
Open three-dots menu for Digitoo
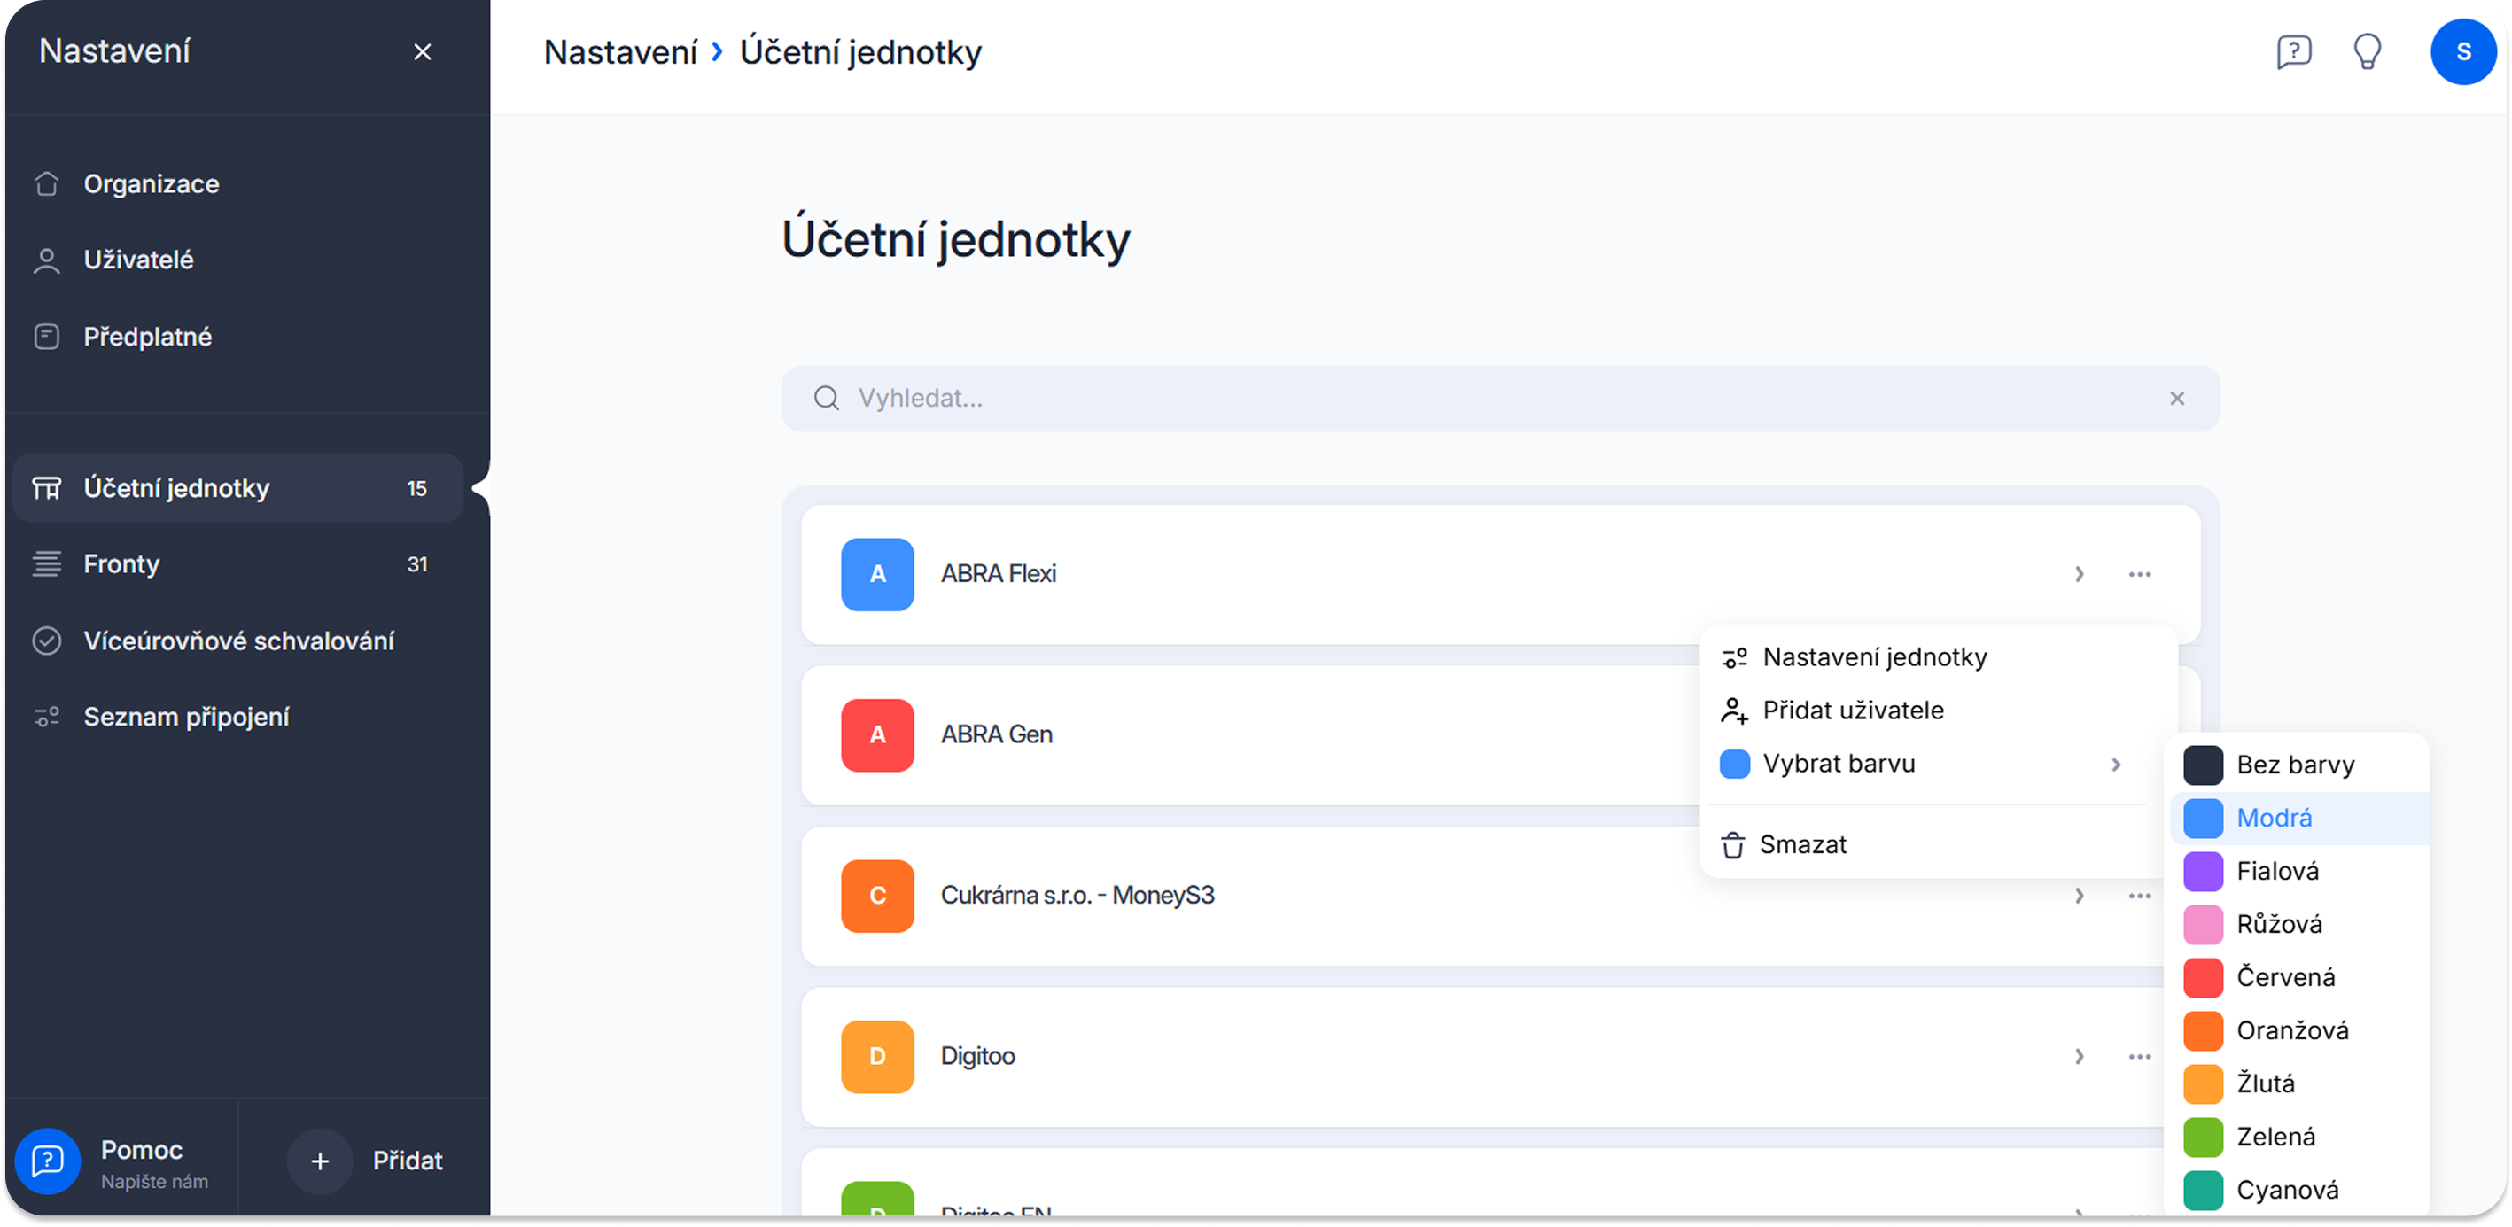tap(2140, 1056)
